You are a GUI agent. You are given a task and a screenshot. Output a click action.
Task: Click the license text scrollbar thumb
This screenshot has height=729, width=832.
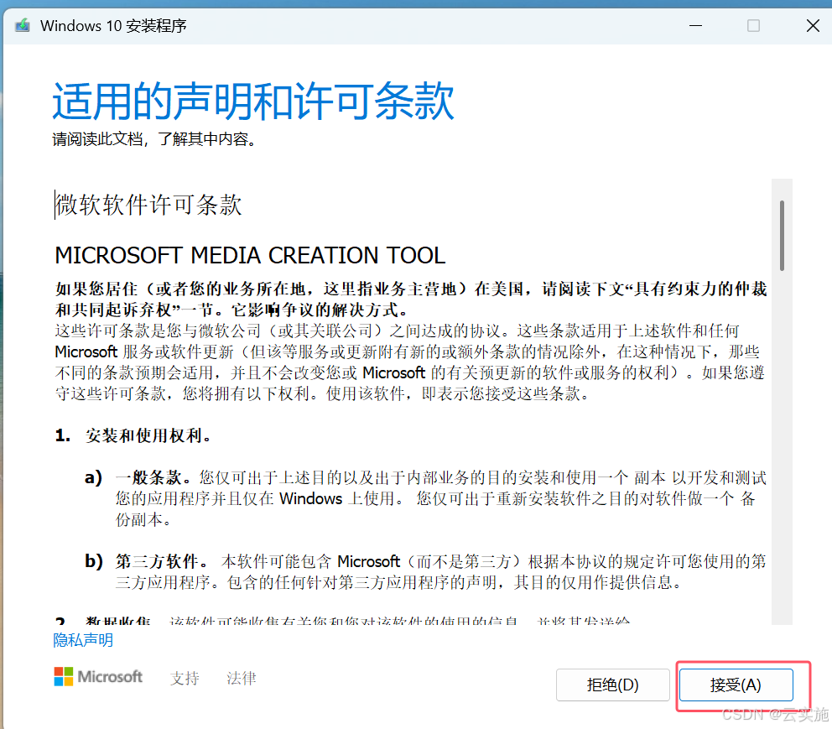[x=782, y=236]
